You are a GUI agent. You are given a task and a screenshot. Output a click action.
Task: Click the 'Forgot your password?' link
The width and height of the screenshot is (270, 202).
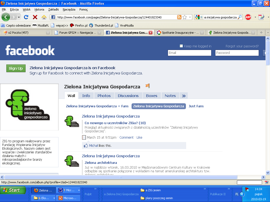coord(242,46)
